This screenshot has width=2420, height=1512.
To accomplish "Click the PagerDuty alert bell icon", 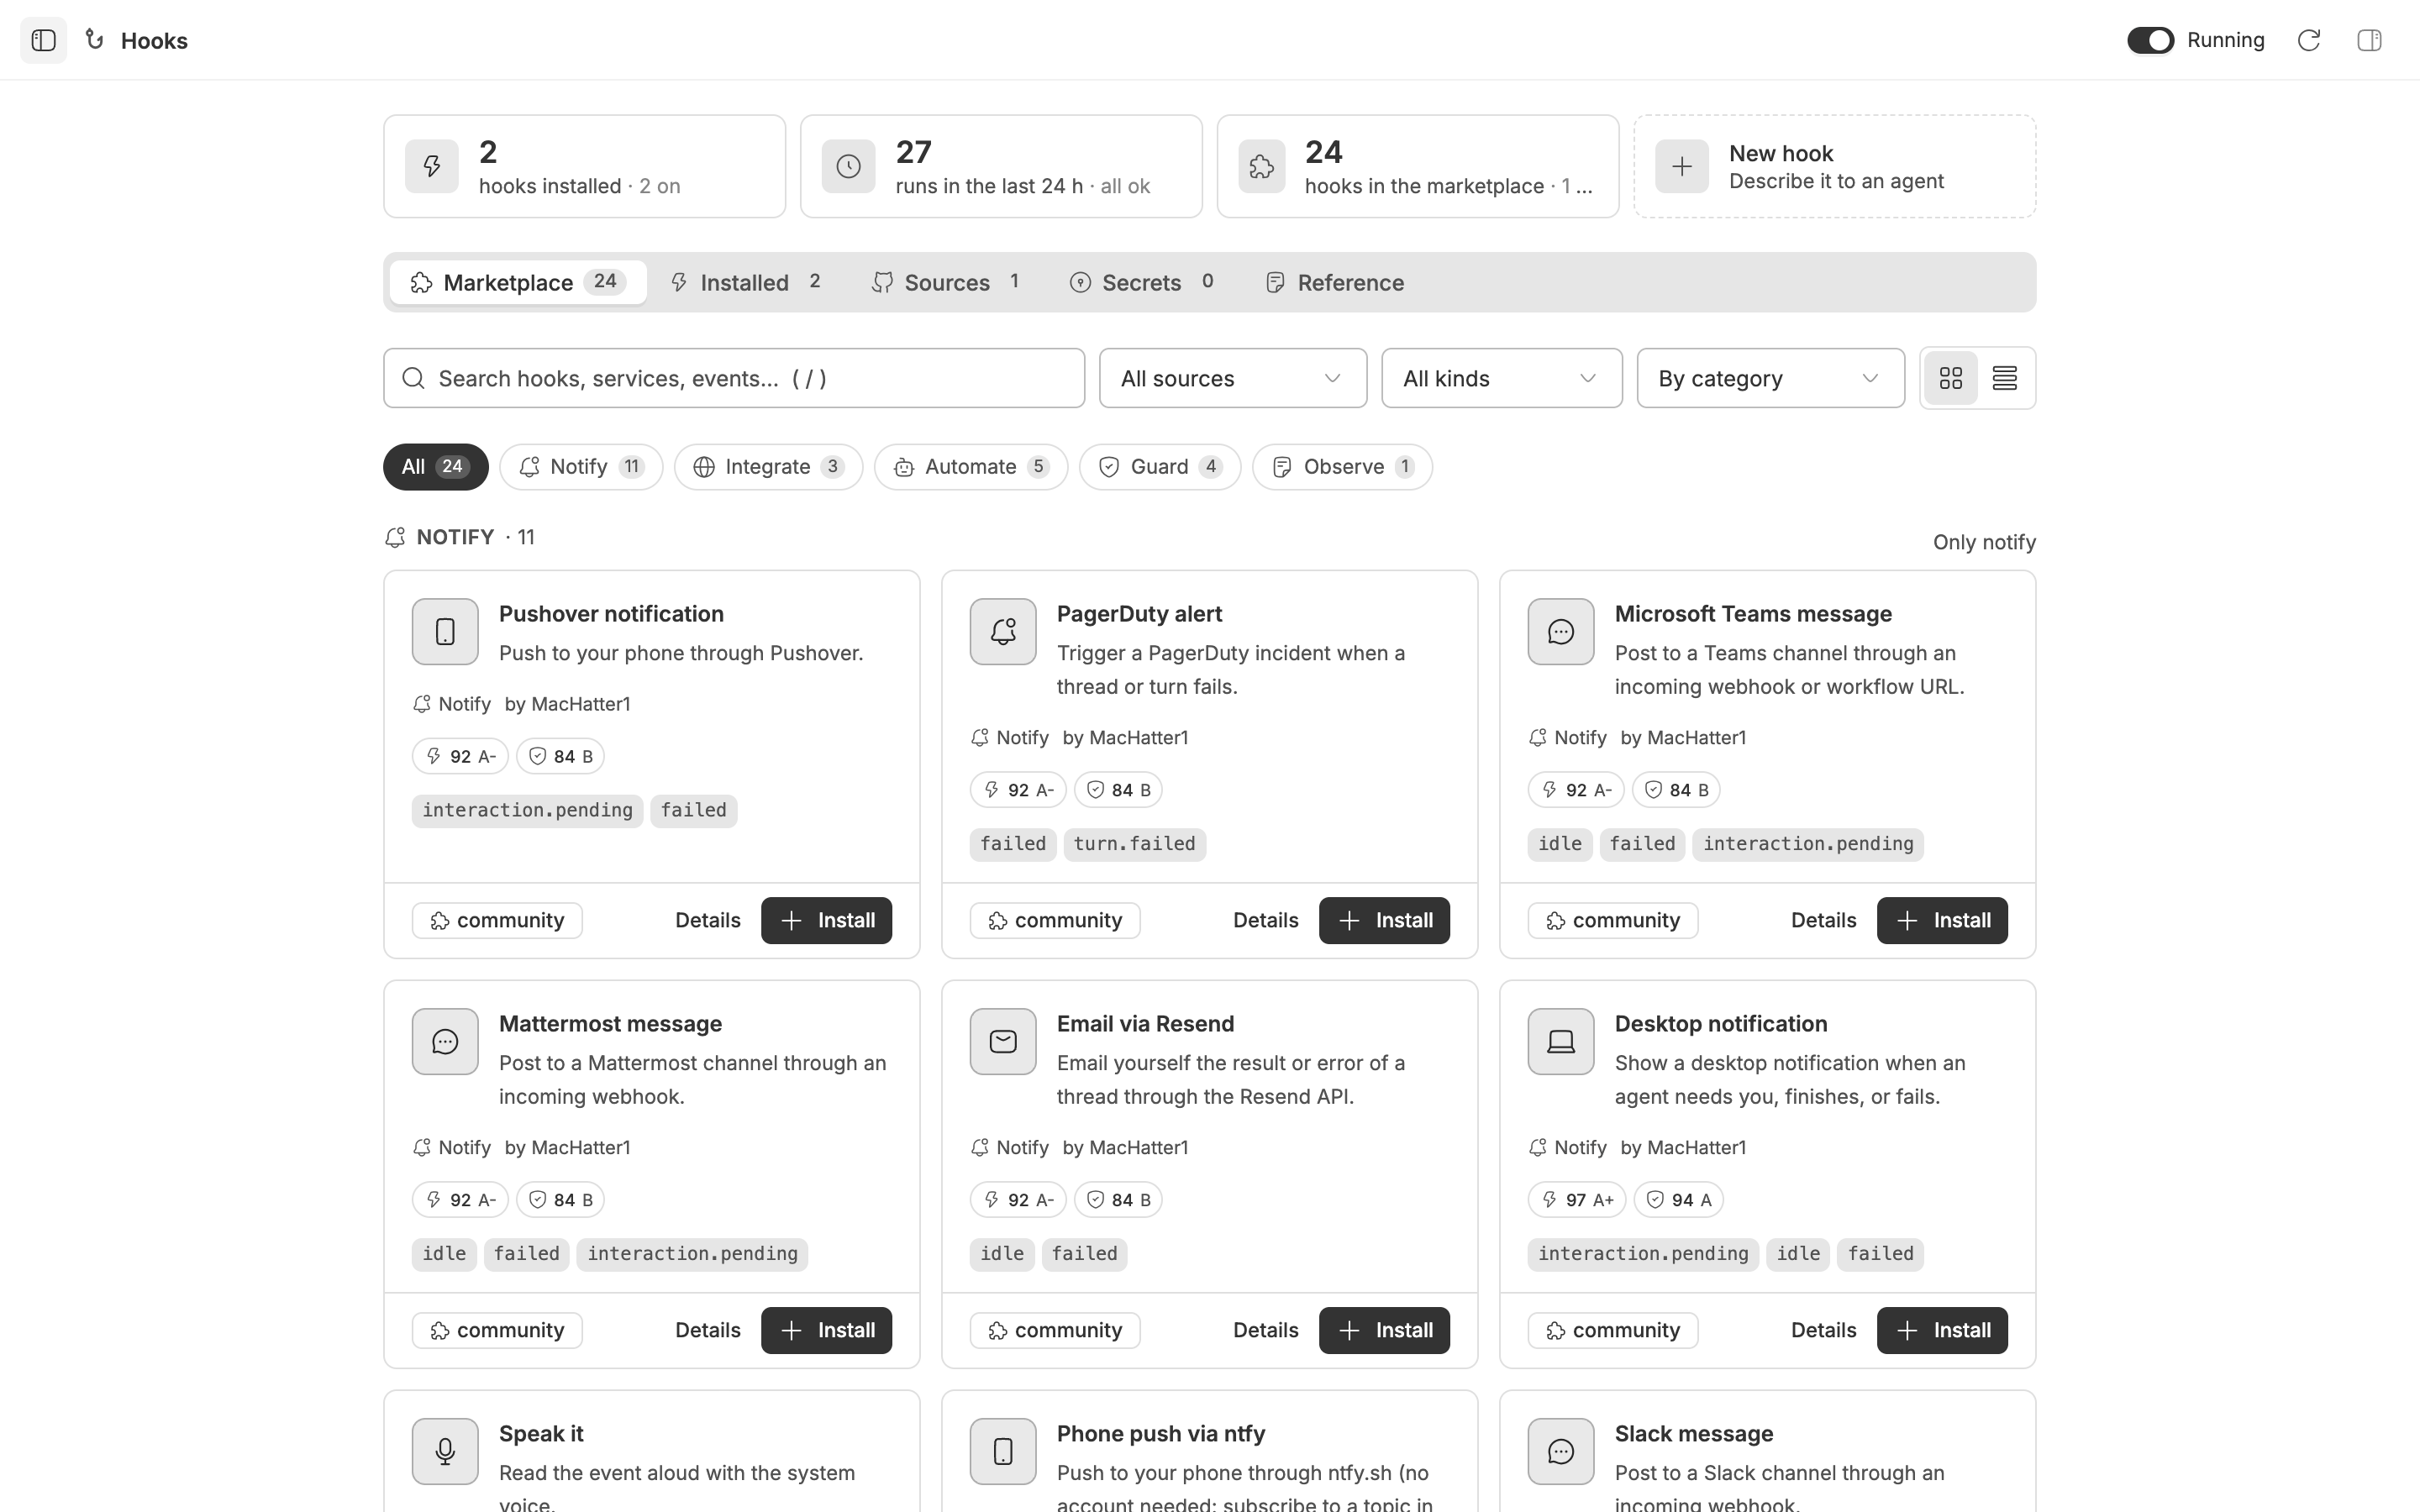I will [1003, 632].
